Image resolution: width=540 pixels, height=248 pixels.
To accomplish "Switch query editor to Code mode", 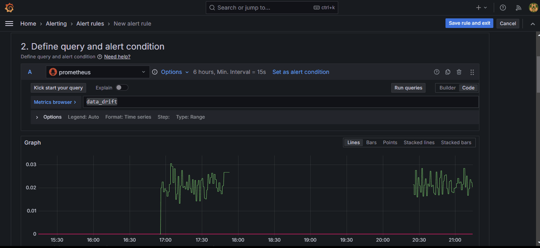I will point(468,88).
